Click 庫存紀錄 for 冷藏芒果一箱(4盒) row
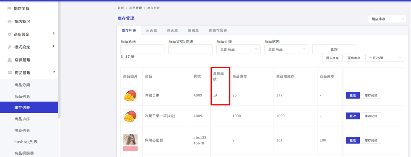Image resolution: width=411 pixels, height=157 pixels. (x=371, y=116)
